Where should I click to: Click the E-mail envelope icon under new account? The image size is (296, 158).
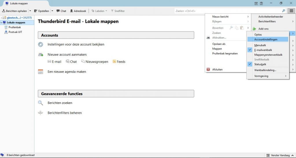coord(49,61)
